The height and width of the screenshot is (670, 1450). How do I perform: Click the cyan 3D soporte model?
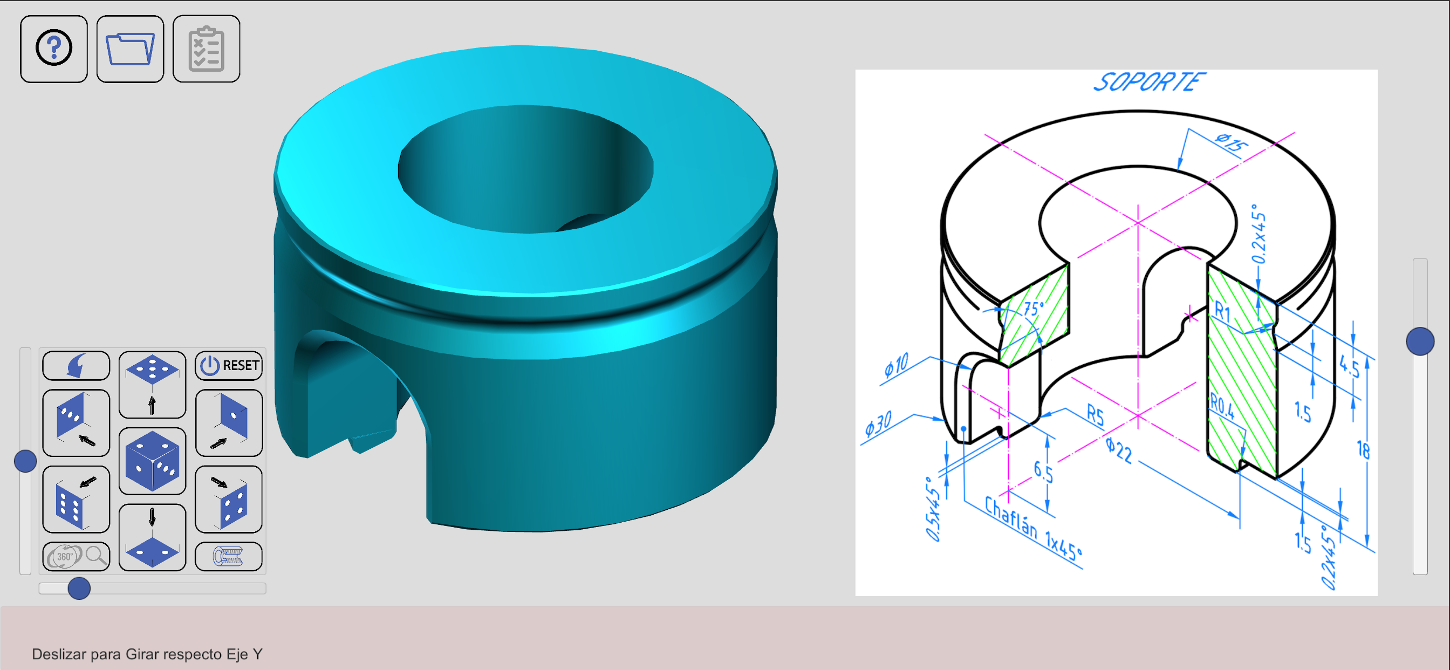[x=526, y=288]
